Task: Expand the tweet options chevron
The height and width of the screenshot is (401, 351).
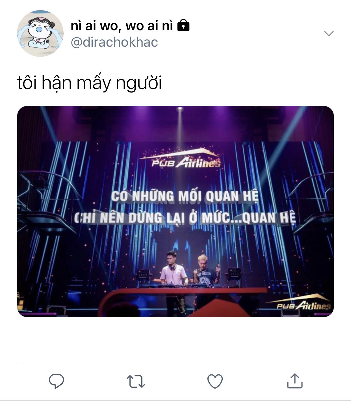Action: coord(329,34)
